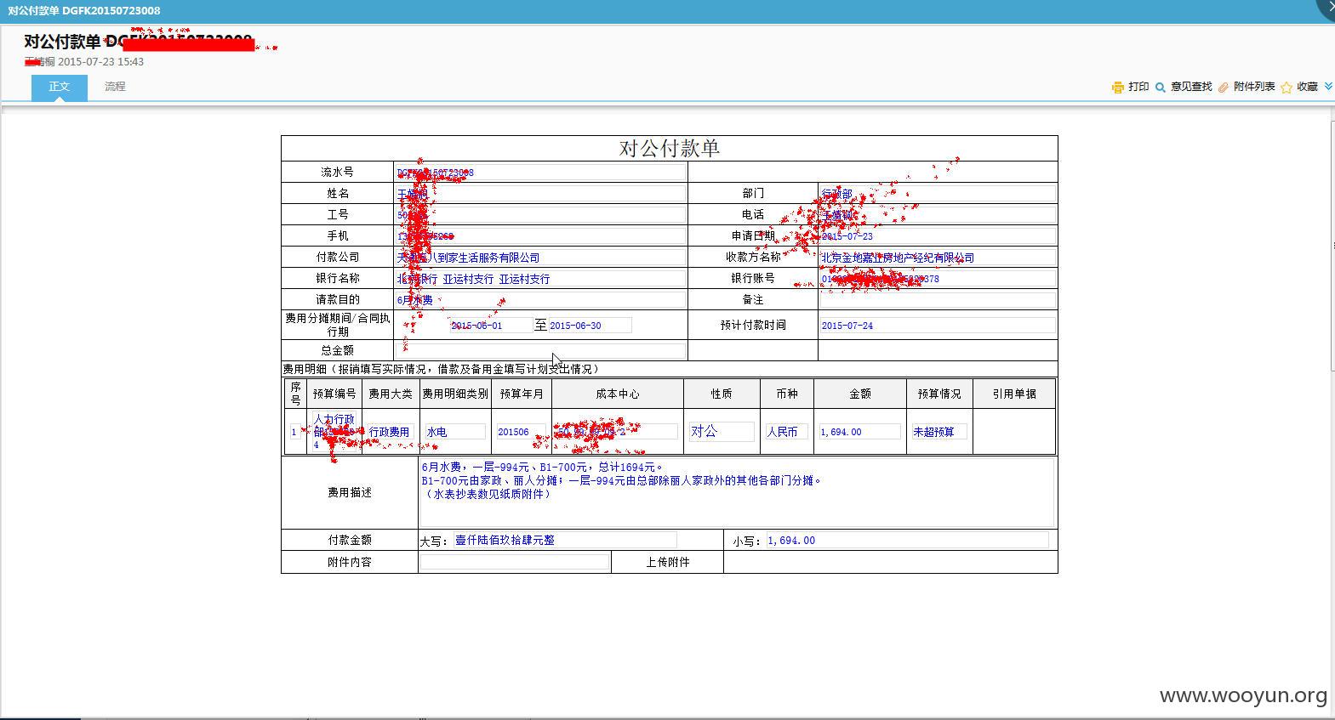1335x720 pixels.
Task: Click the form title 对公付款单
Action: click(x=670, y=148)
